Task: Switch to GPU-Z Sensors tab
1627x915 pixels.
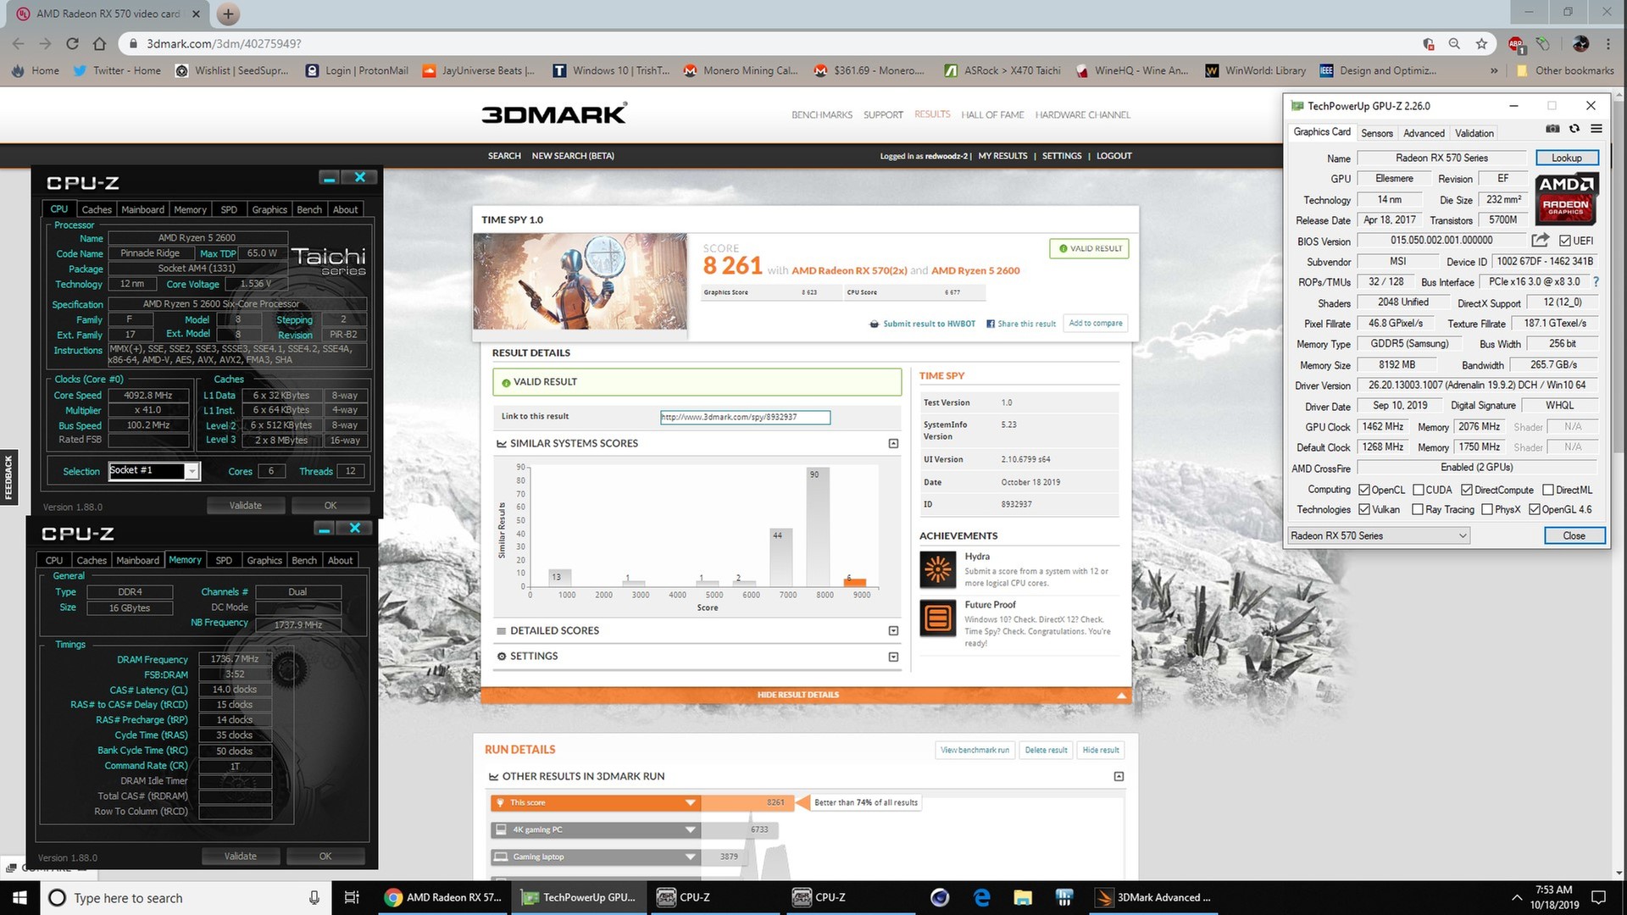Action: [x=1376, y=133]
